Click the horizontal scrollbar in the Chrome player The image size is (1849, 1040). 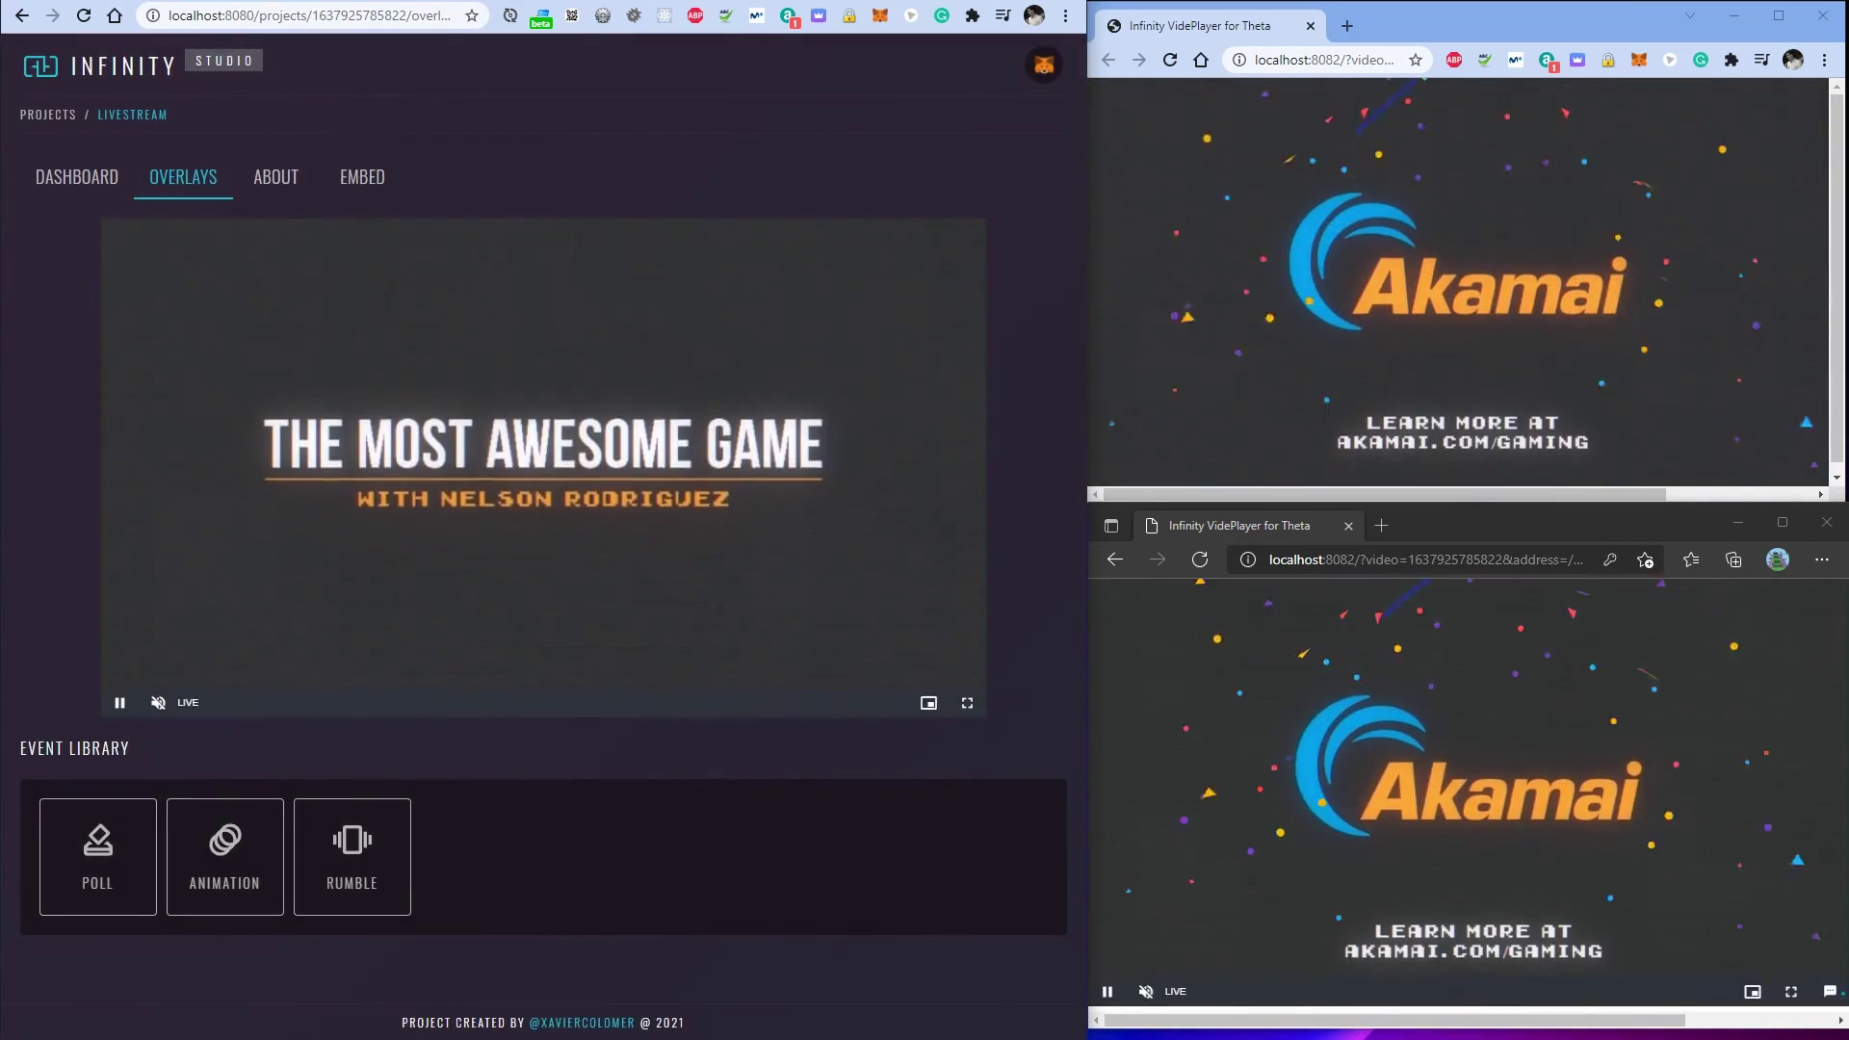[1384, 494]
